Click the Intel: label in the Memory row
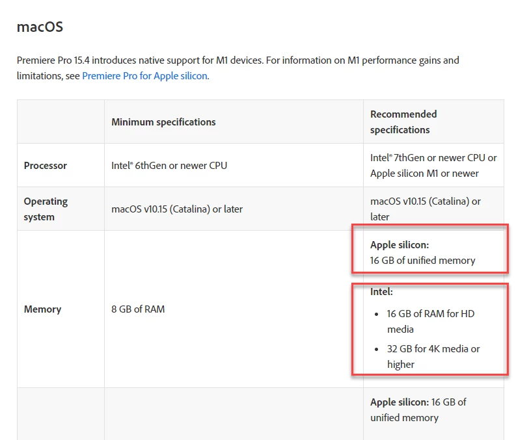This screenshot has height=440, width=529. (382, 292)
